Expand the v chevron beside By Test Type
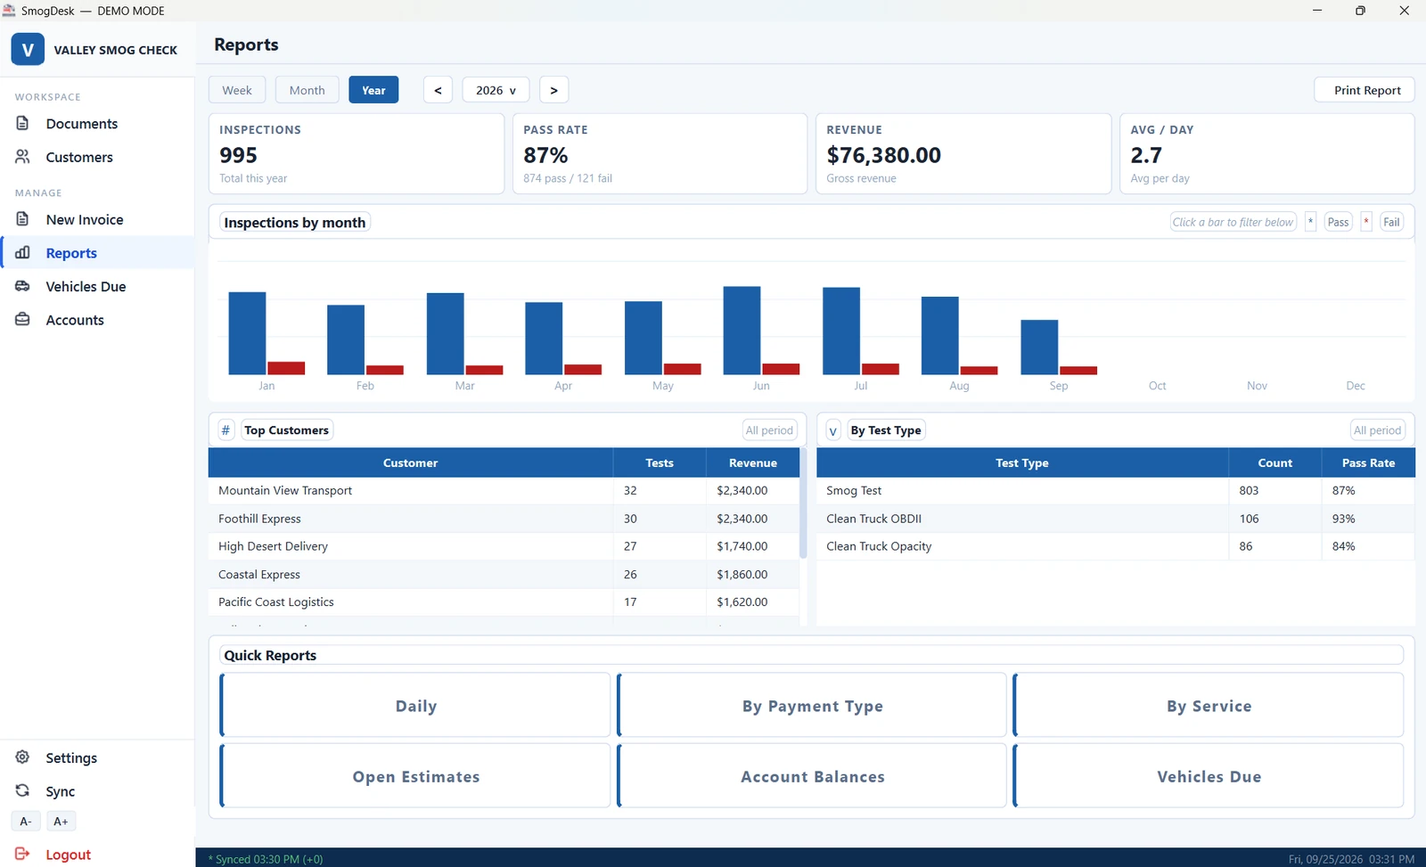Screen dimensions: 1426x867 click(833, 430)
